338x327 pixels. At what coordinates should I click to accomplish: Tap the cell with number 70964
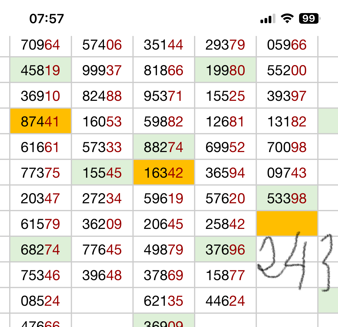[x=41, y=45]
